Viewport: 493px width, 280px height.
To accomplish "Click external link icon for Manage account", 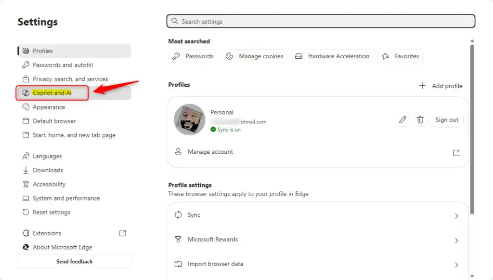I will (x=456, y=153).
